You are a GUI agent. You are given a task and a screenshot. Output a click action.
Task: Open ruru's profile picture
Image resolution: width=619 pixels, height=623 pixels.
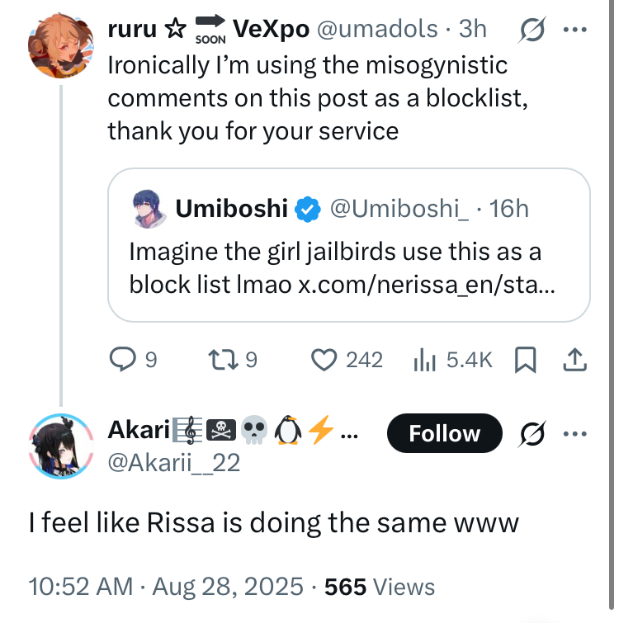click(59, 44)
